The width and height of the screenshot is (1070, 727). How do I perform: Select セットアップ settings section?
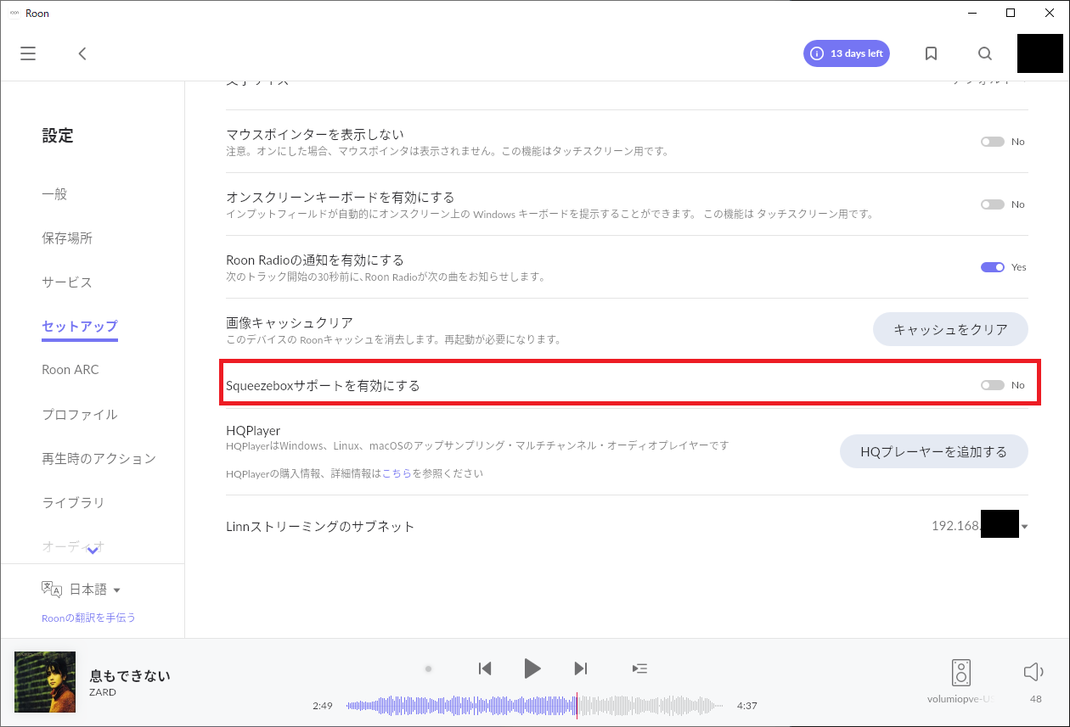tap(80, 327)
